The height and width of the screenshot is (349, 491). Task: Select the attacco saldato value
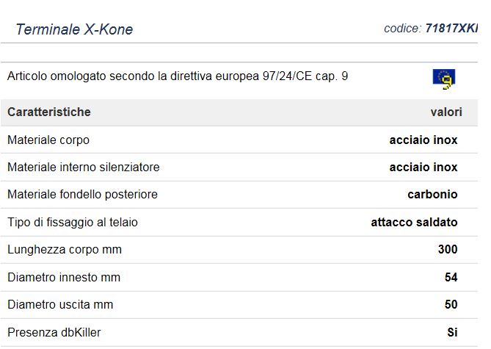[414, 223]
